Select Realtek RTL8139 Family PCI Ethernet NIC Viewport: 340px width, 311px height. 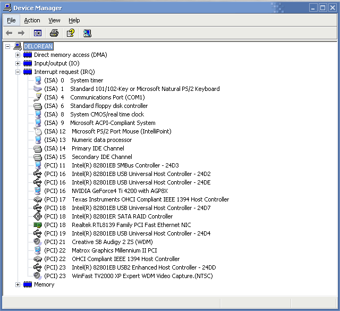click(117, 225)
